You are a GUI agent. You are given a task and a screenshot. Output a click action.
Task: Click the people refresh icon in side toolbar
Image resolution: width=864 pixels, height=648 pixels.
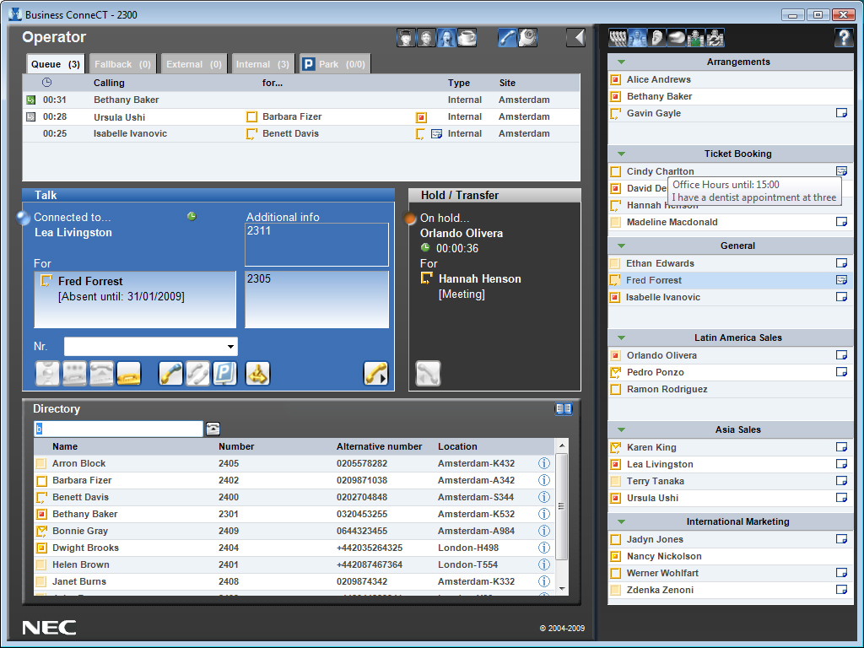click(715, 37)
